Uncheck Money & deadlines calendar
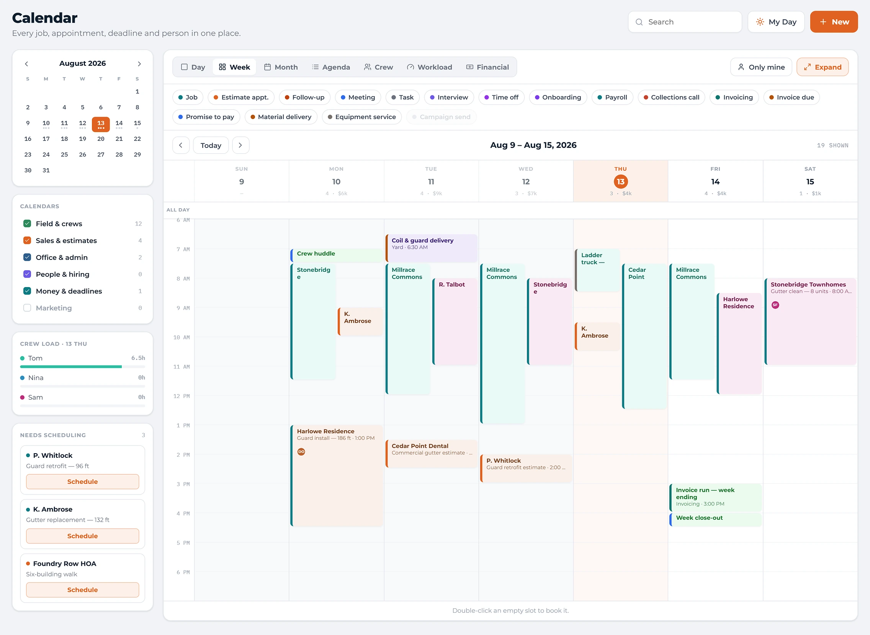 (27, 291)
